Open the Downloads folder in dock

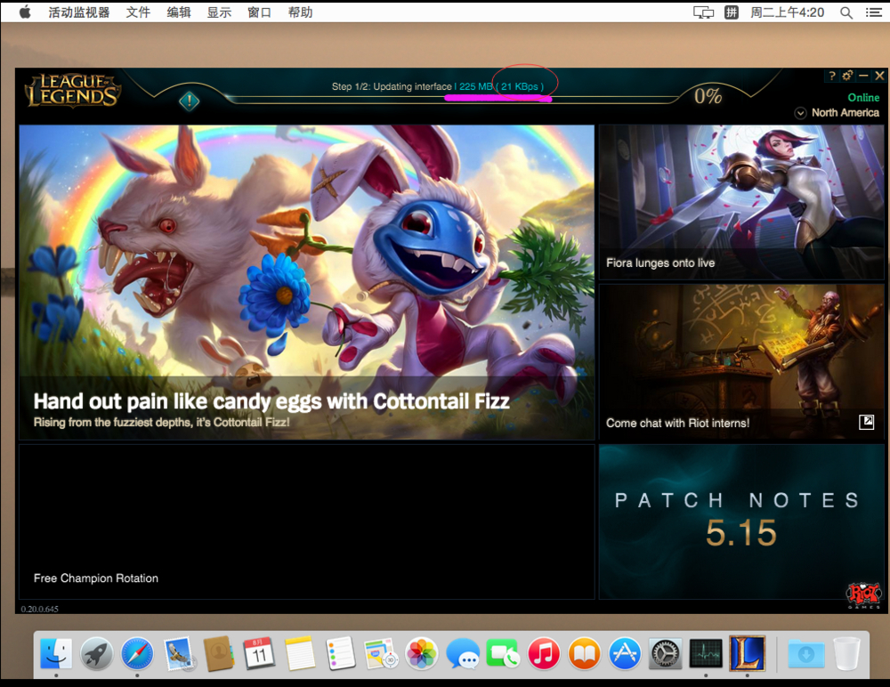pos(806,653)
